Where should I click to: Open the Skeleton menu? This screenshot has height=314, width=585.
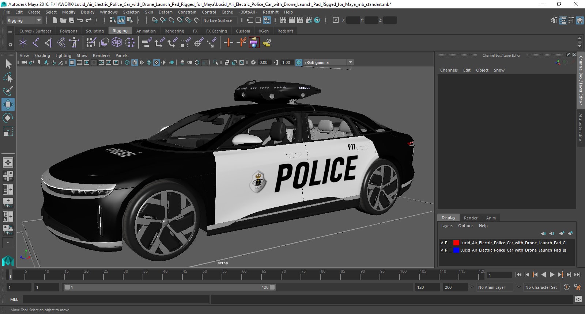(x=131, y=12)
